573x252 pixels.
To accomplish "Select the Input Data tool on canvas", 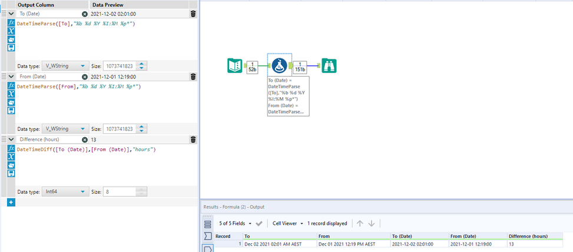I will click(235, 66).
